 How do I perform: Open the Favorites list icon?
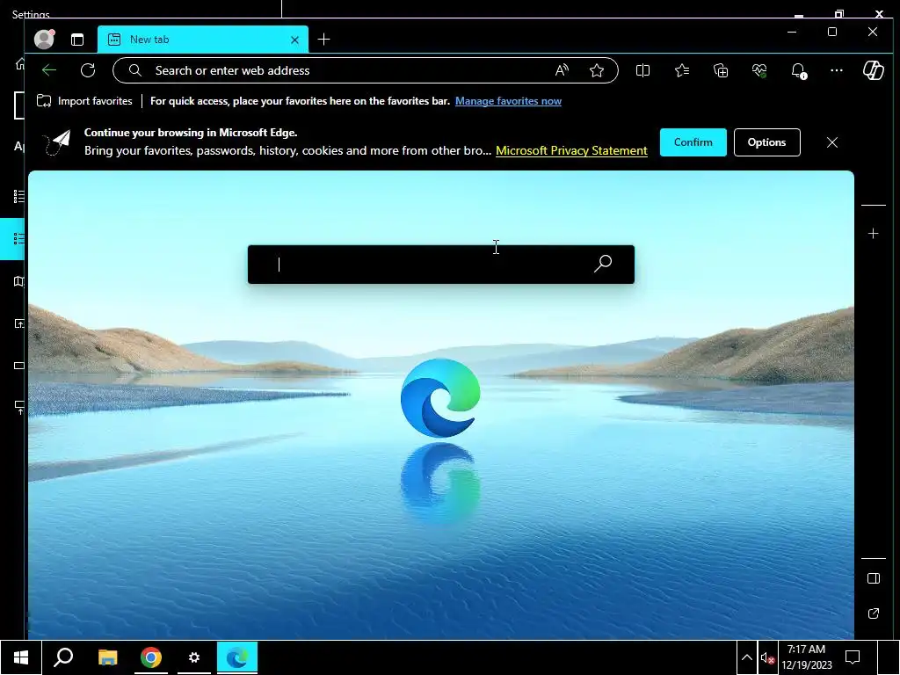(x=682, y=70)
